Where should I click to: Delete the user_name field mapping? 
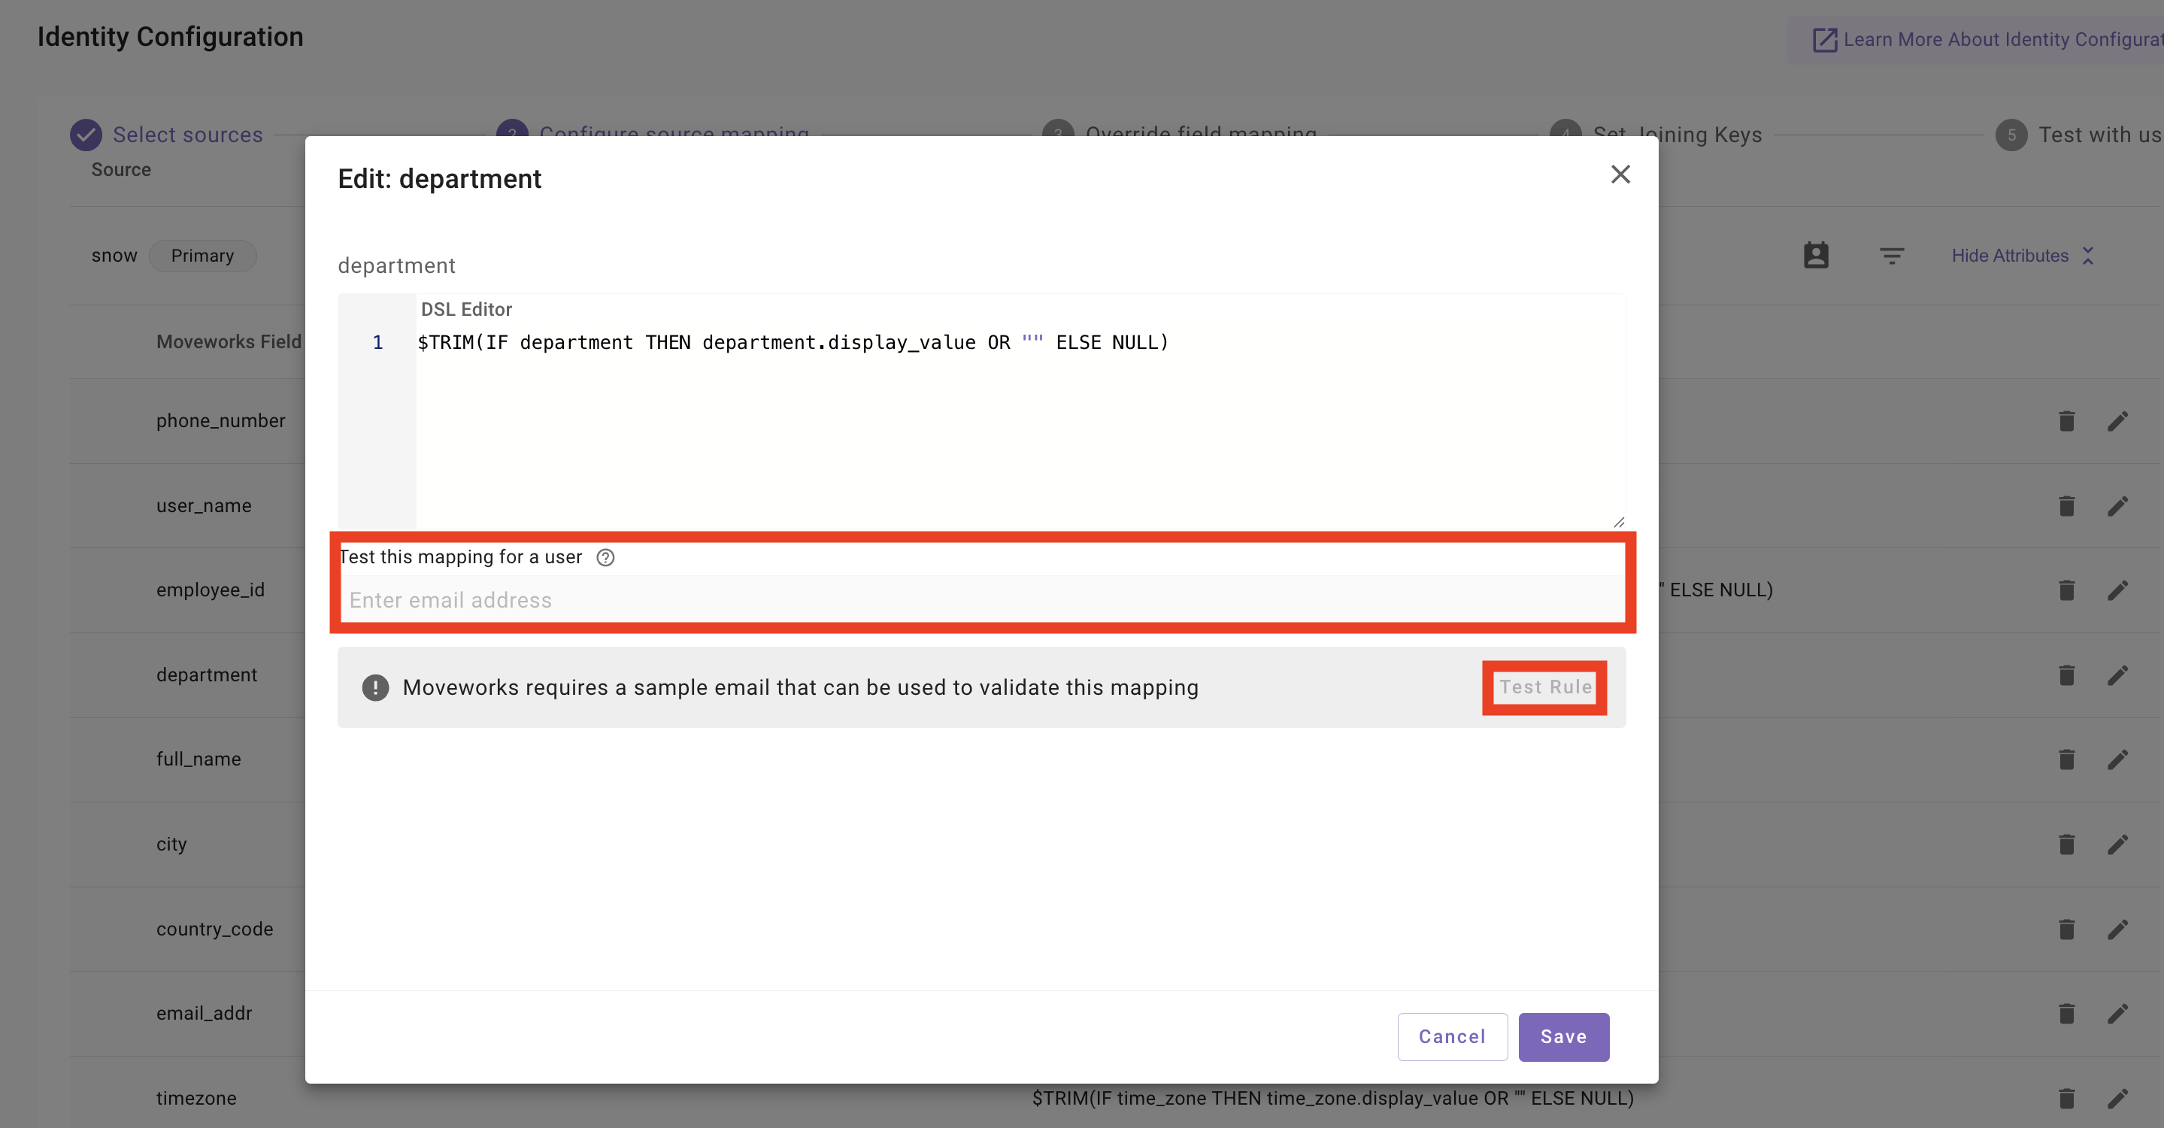(2066, 505)
